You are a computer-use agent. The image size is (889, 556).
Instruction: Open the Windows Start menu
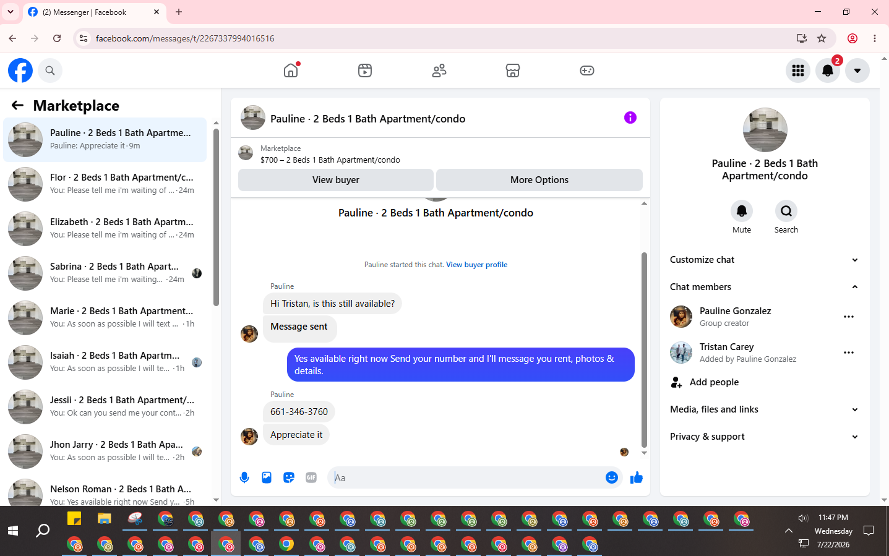point(13,531)
